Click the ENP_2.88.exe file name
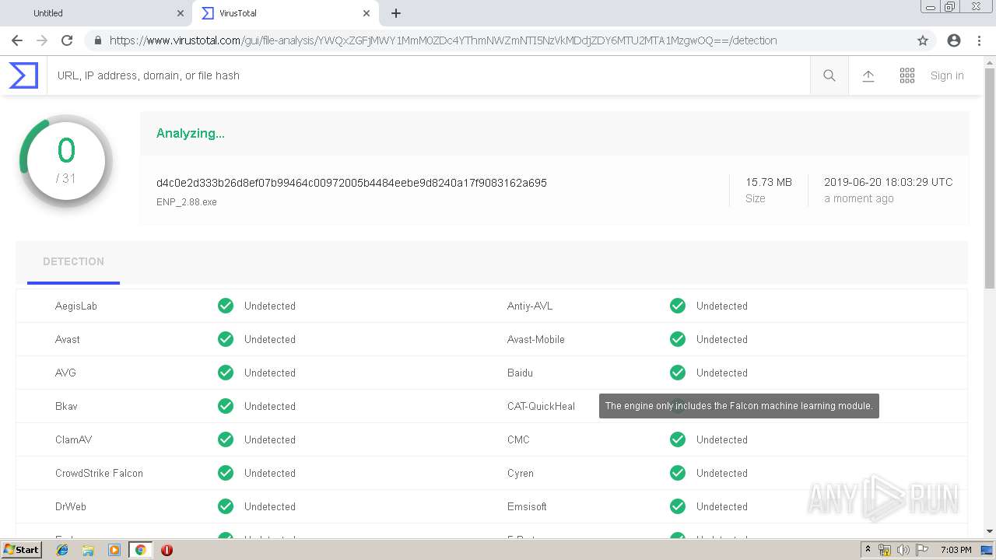 [x=187, y=201]
